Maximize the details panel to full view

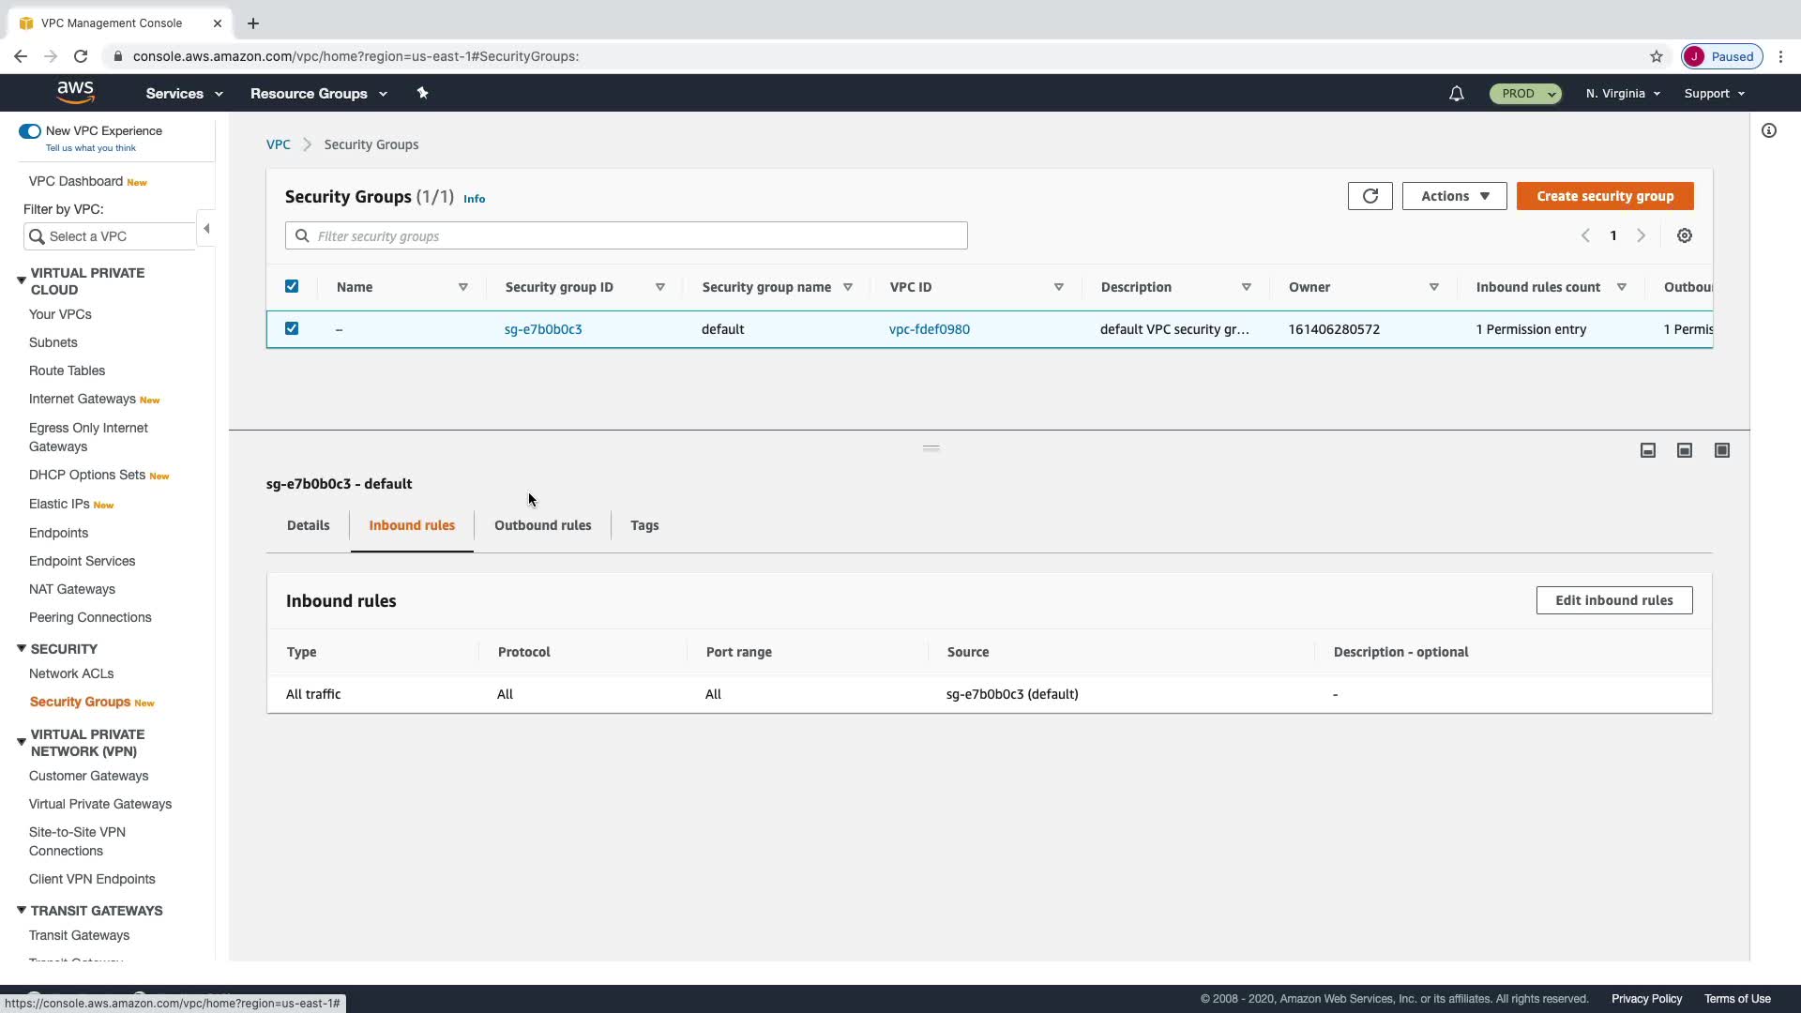coord(1722,451)
